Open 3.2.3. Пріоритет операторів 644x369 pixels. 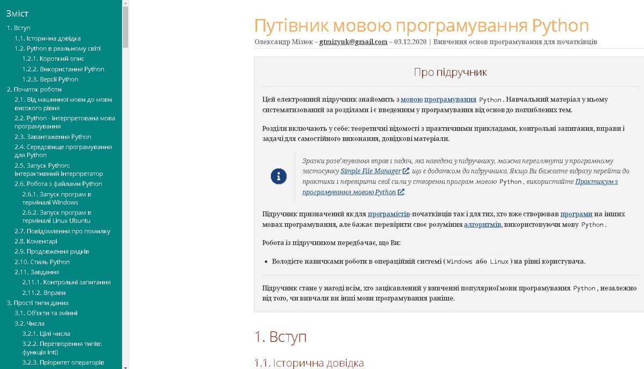point(63,363)
